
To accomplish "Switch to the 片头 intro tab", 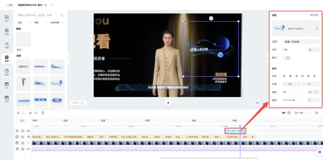I will [7, 85].
